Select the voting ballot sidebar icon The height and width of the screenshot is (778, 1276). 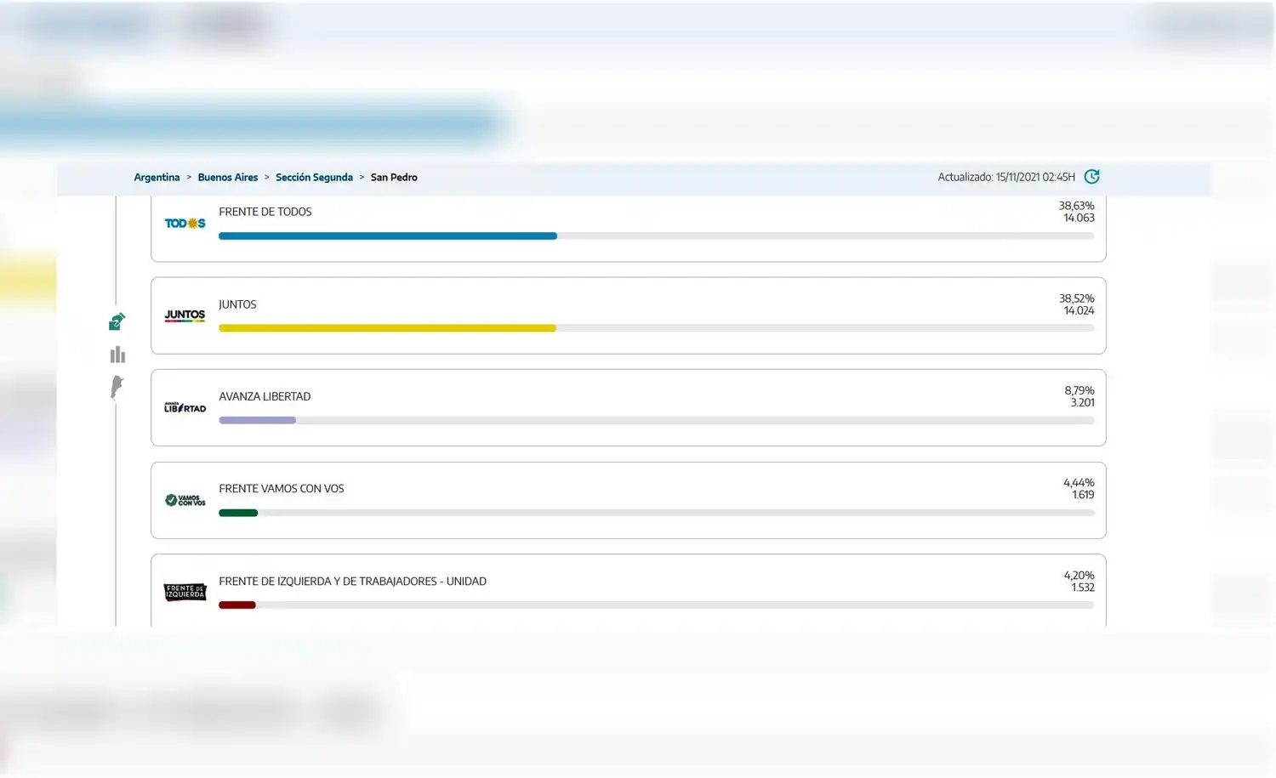pyautogui.click(x=117, y=321)
